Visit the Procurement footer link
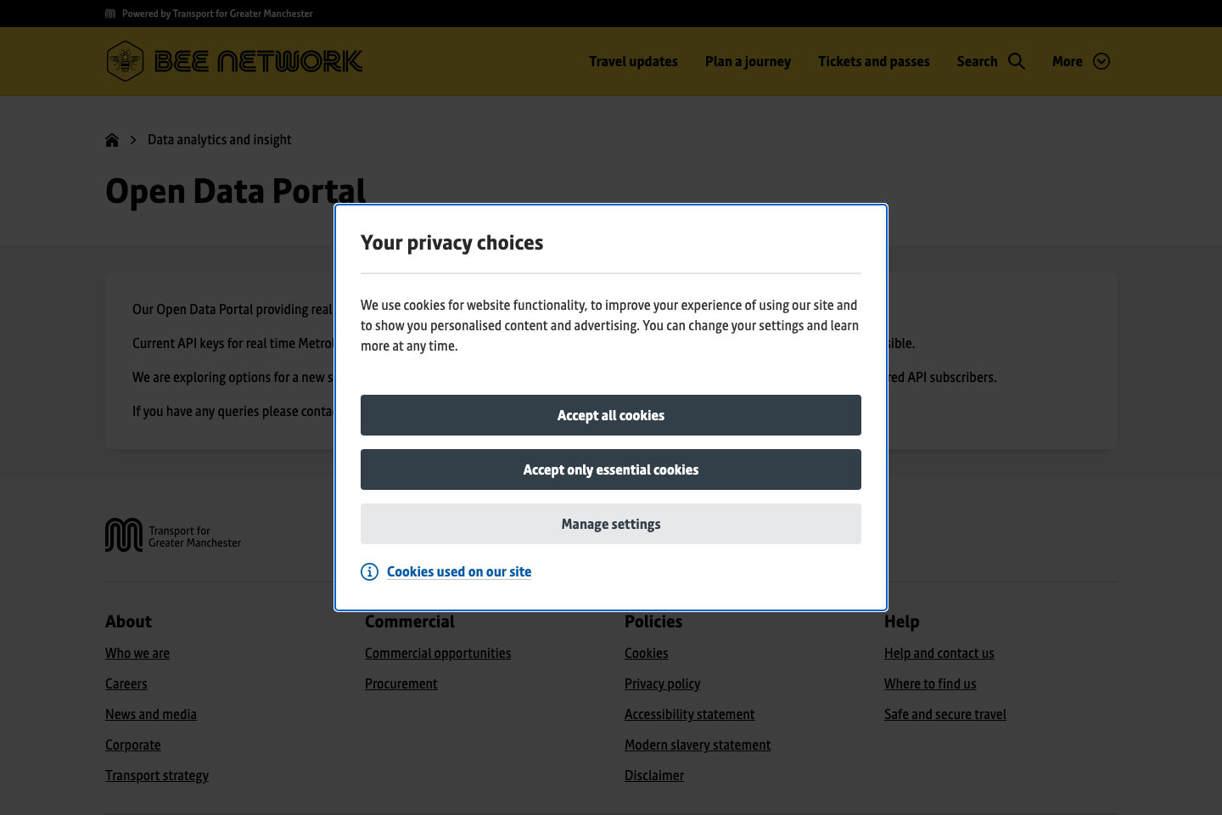Screen dimensions: 1222x815 (401, 683)
